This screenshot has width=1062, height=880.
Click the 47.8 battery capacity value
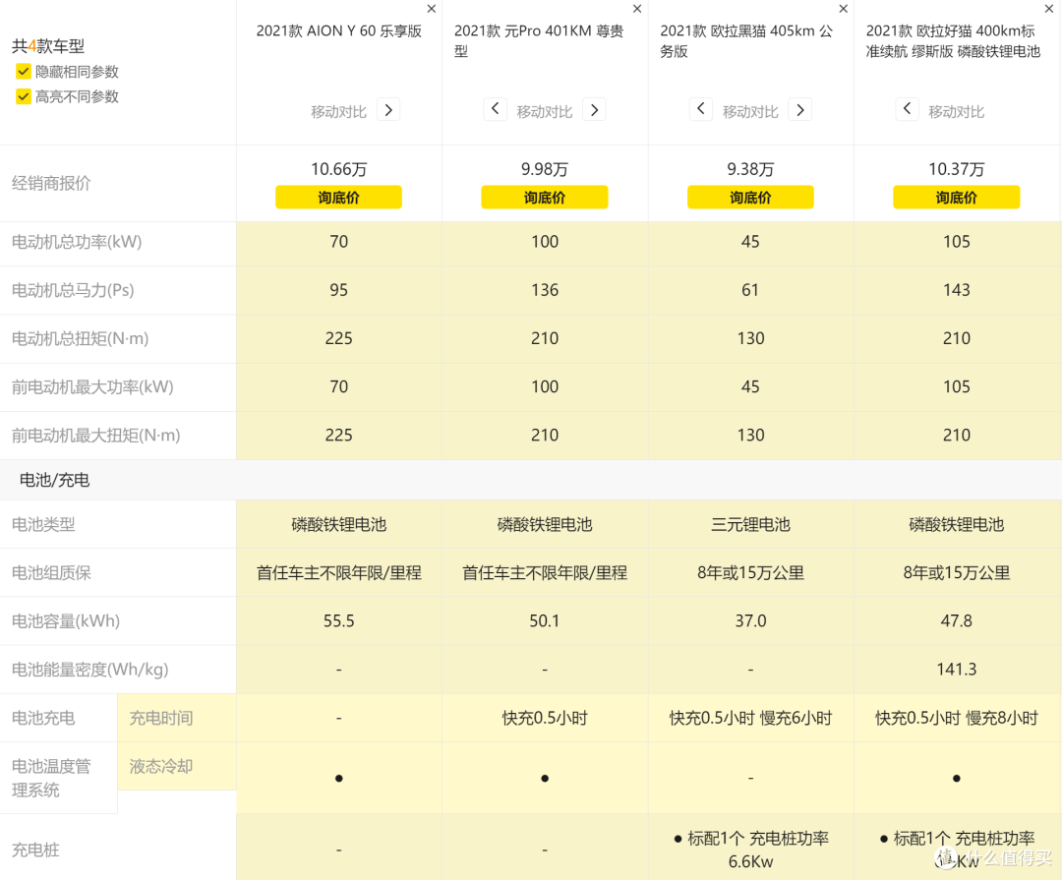point(957,621)
